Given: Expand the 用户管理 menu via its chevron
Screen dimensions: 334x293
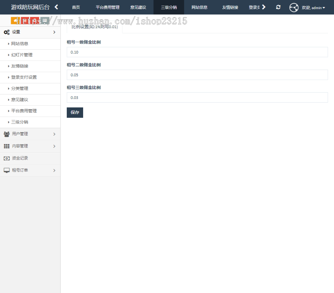Looking at the screenshot, I should point(54,134).
